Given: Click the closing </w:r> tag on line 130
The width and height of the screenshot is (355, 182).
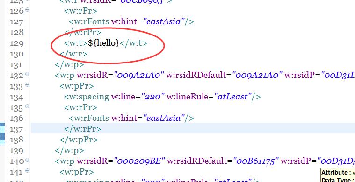Looking at the screenshot, I should tap(73, 54).
